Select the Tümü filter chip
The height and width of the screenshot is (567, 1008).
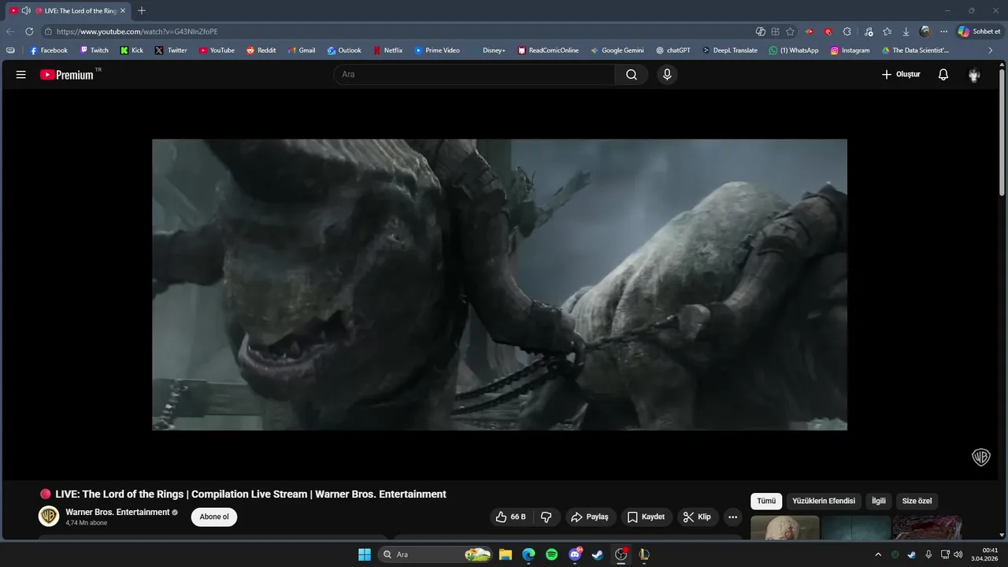click(766, 502)
